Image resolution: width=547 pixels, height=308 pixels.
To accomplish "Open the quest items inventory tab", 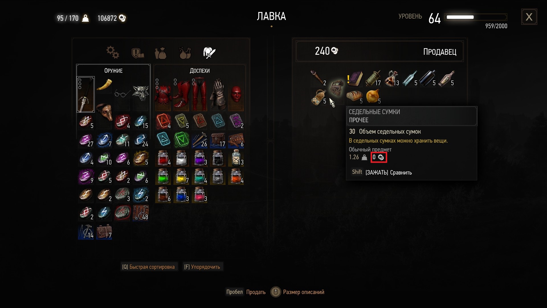I will click(x=137, y=53).
